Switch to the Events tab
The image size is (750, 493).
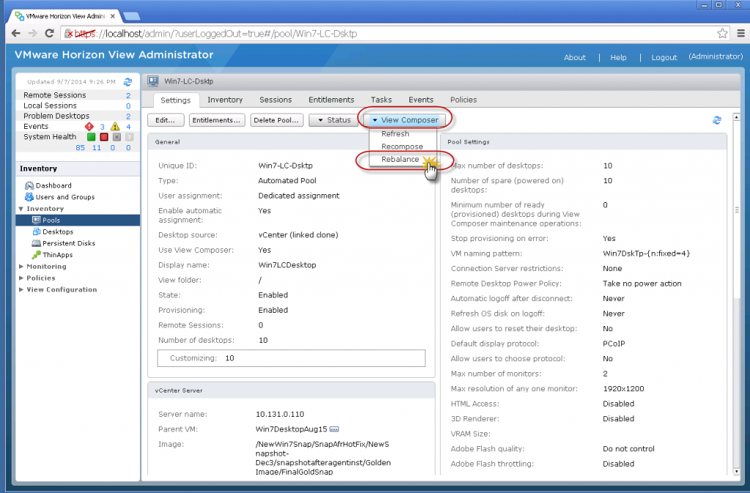[x=421, y=100]
